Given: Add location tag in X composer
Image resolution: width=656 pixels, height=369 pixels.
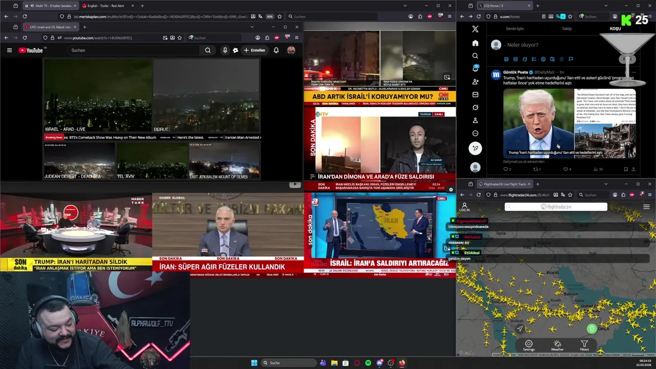Looking at the screenshot, I should click(562, 59).
